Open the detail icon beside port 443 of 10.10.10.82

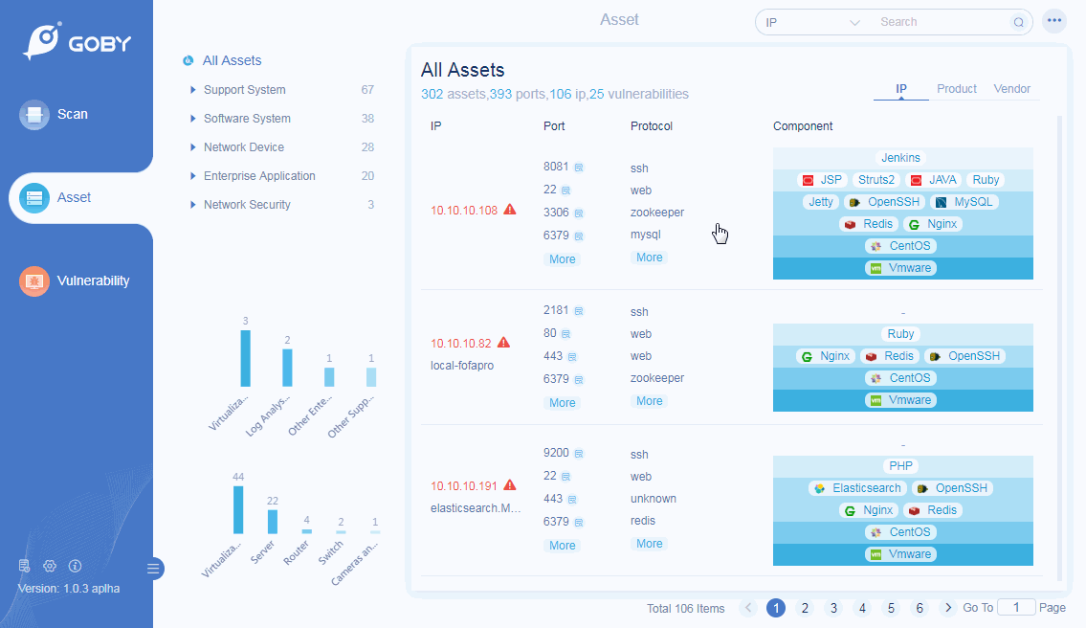572,357
